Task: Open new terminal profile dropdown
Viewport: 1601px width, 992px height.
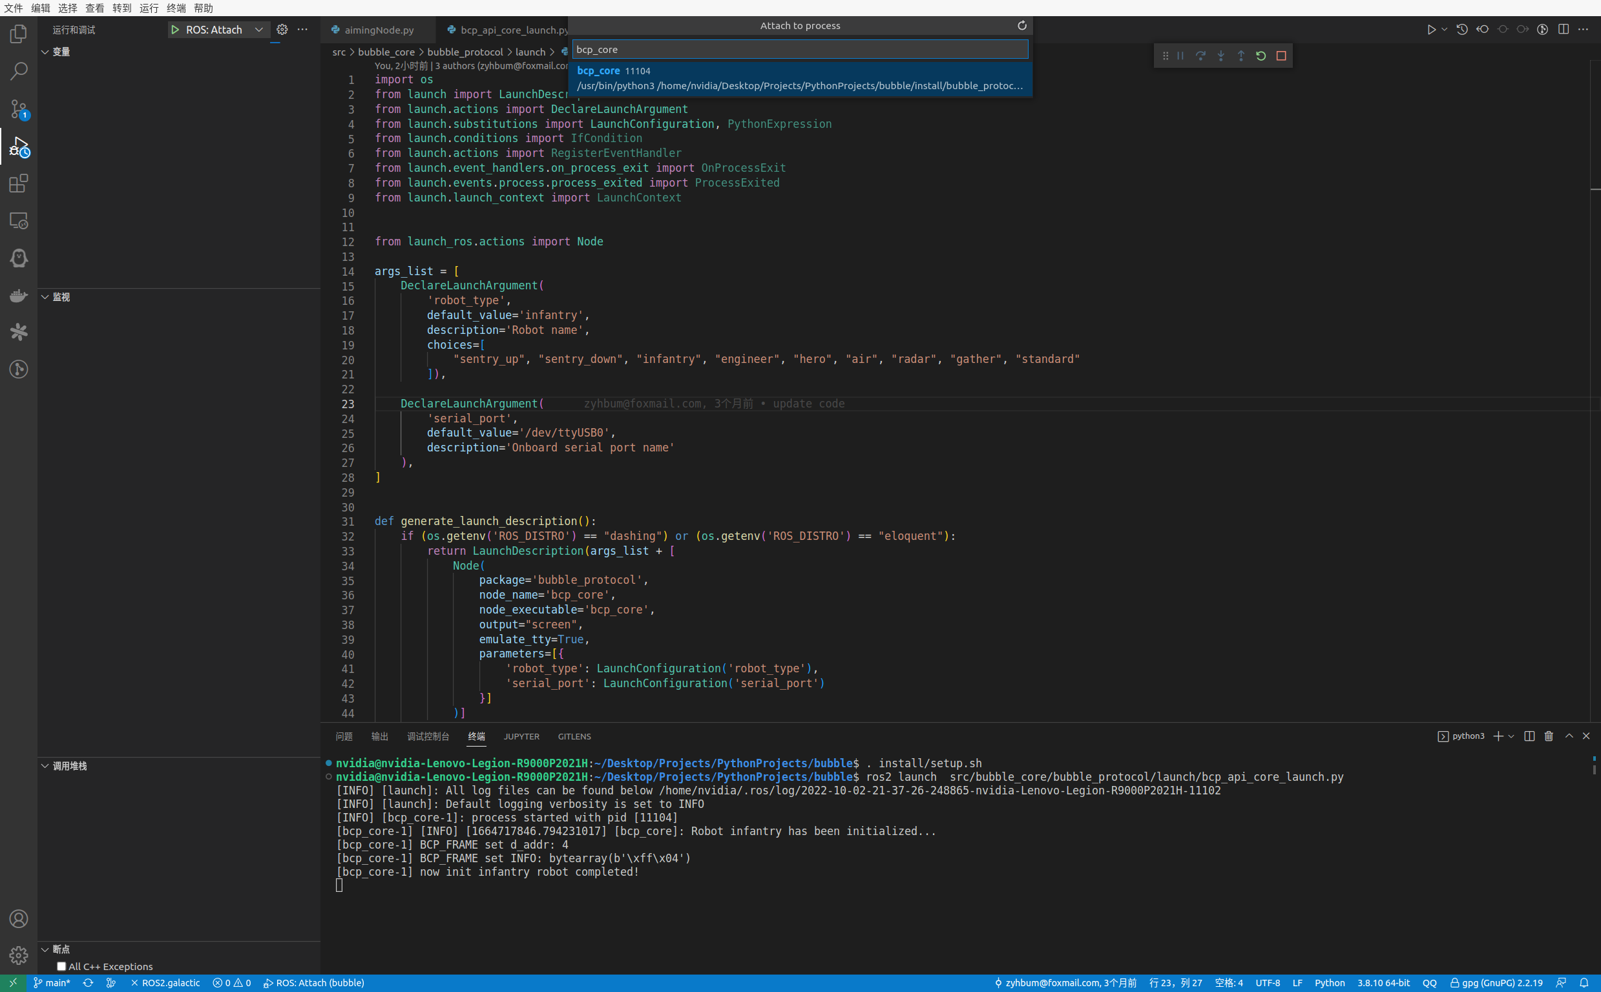Action: point(1511,736)
